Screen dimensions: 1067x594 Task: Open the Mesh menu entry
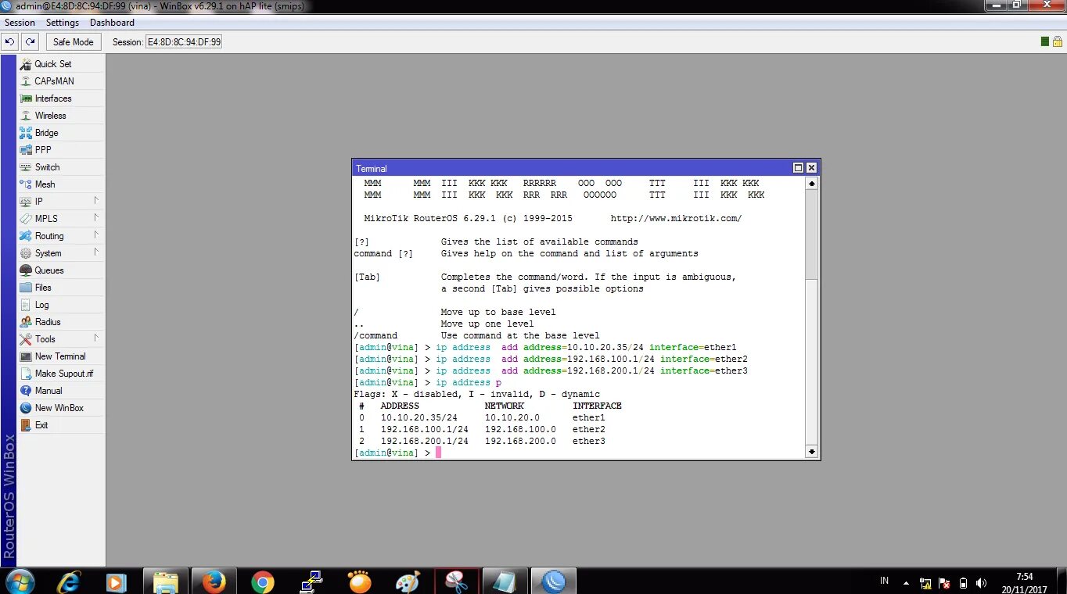tap(60, 184)
